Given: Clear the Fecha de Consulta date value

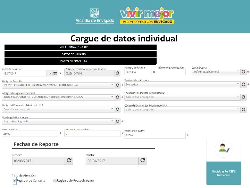Looking at the screenshot, I should point(50,73).
